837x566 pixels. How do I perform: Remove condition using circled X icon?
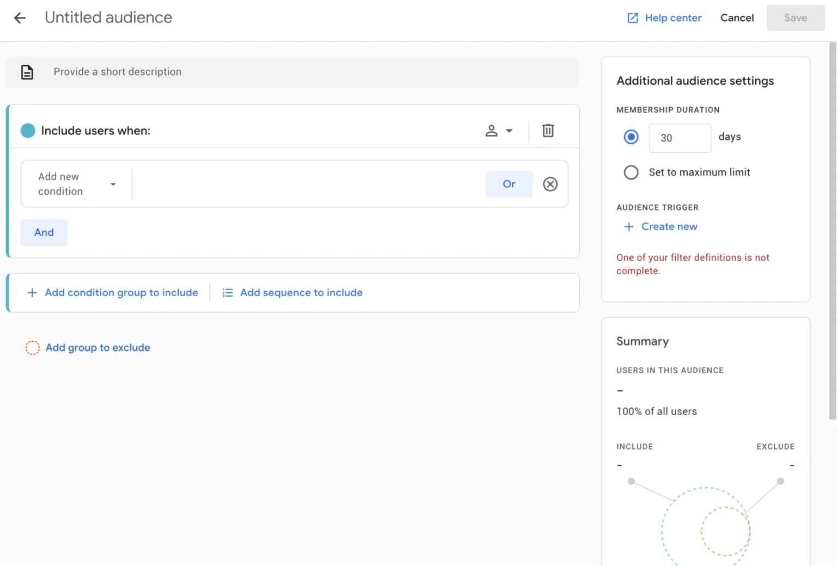[x=550, y=184]
